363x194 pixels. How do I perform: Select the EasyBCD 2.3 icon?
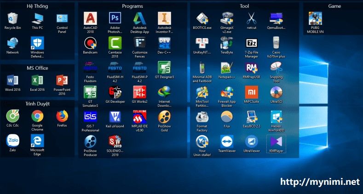(x=251, y=117)
